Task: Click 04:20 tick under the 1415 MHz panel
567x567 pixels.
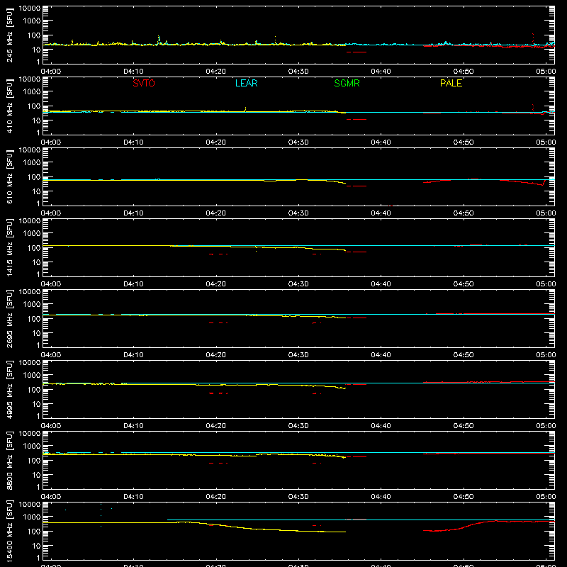Action: pyautogui.click(x=216, y=284)
